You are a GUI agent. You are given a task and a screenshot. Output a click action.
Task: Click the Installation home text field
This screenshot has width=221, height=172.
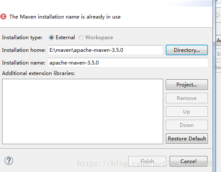pyautogui.click(x=105, y=50)
